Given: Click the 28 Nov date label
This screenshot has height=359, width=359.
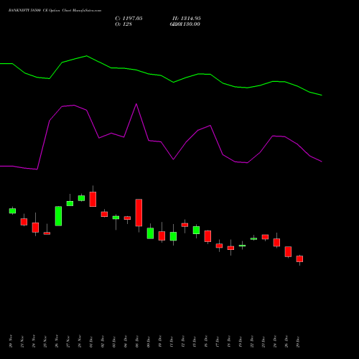Looking at the screenshot, I should click(x=80, y=341).
